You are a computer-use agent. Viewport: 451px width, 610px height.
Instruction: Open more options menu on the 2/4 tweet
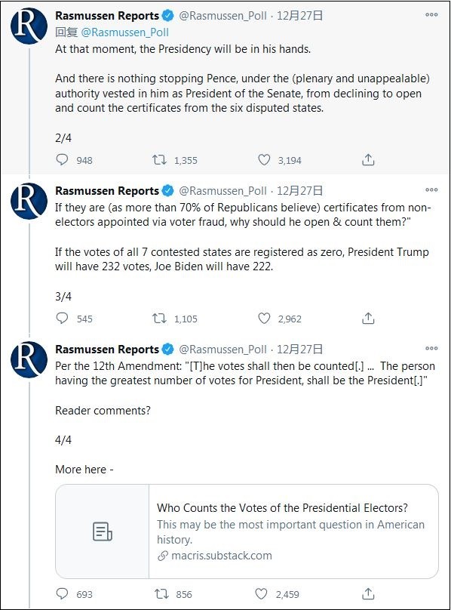(x=431, y=15)
